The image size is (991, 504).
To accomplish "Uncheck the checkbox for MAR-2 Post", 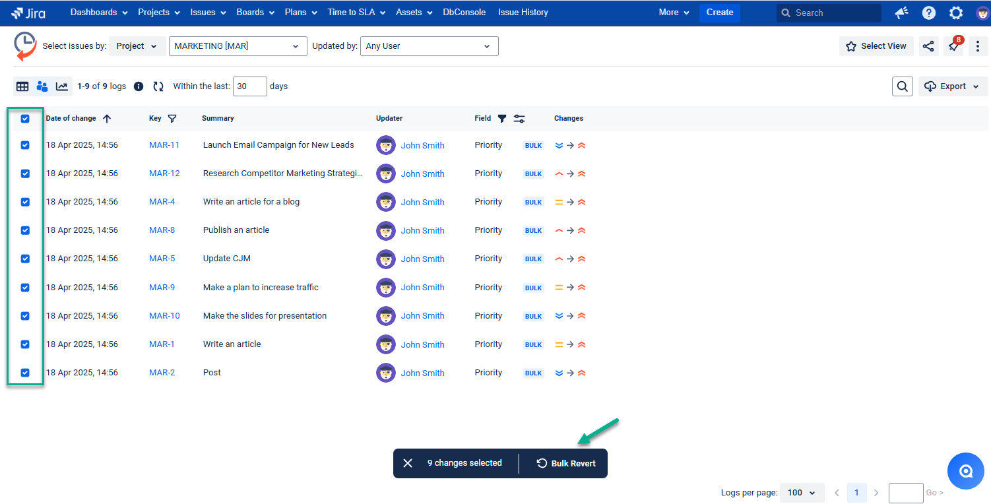I will point(25,372).
